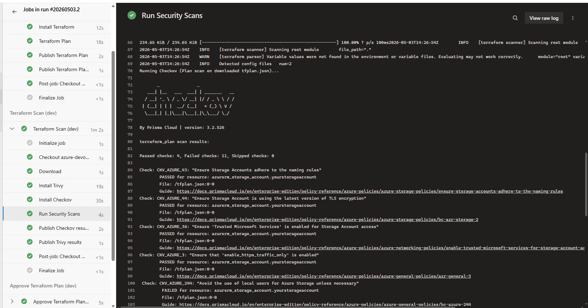Select the Install Trivy step

[57, 186]
